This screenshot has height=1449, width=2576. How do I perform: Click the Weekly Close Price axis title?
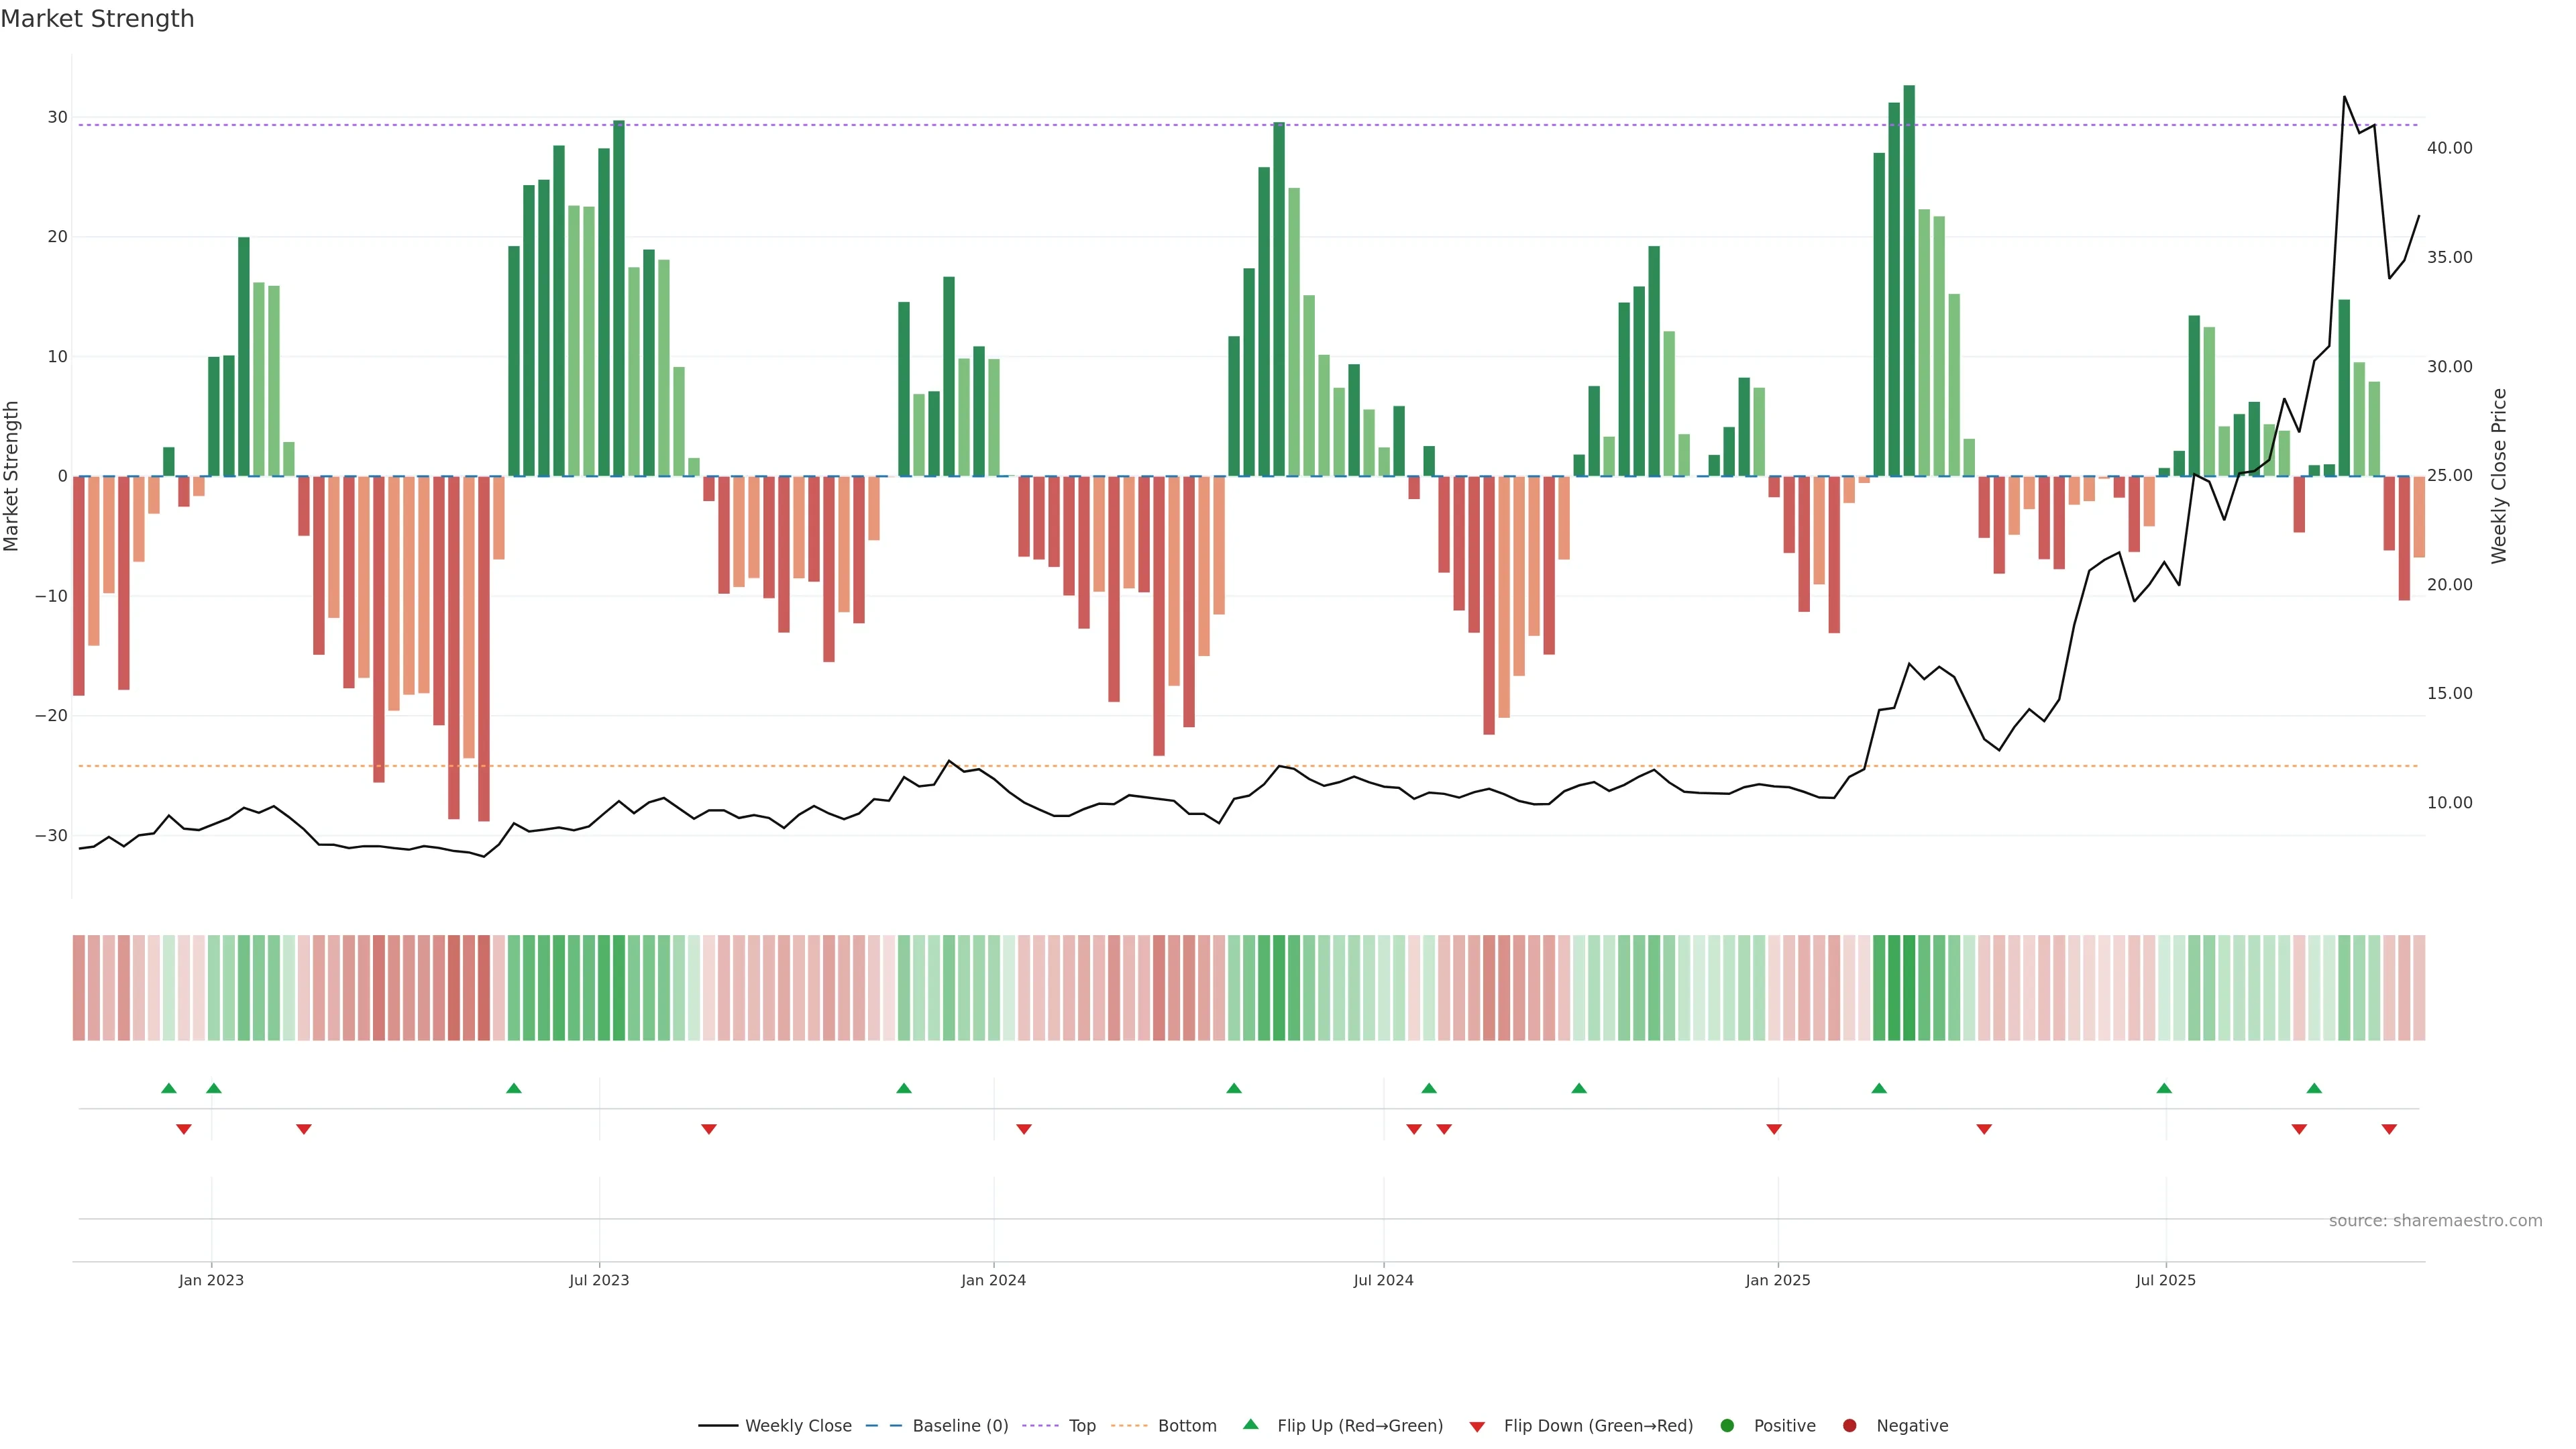coord(2499,476)
